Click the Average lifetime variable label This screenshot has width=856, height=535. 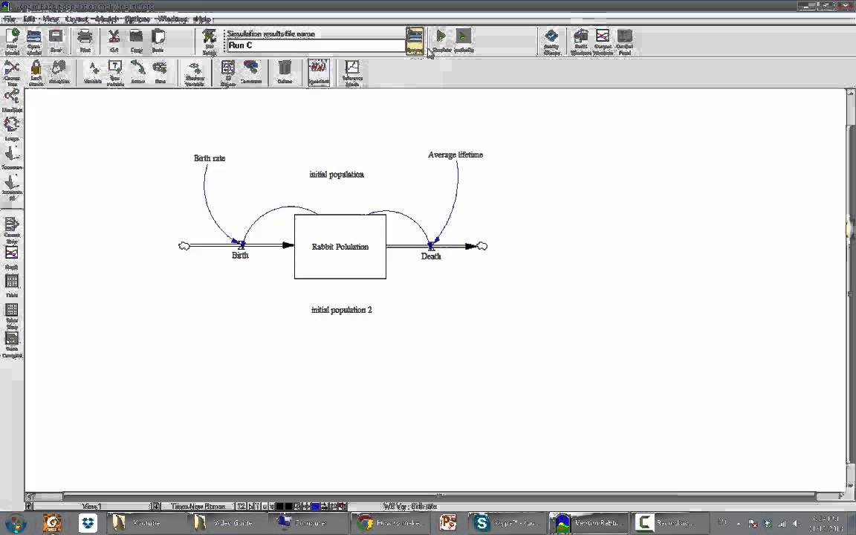[x=455, y=155]
